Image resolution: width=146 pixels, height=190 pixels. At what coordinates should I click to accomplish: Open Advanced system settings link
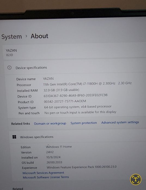(120, 122)
